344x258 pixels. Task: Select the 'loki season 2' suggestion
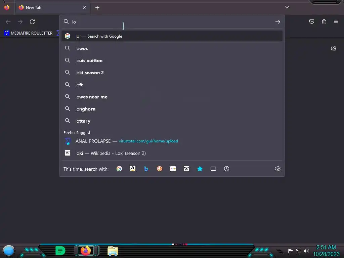172,73
